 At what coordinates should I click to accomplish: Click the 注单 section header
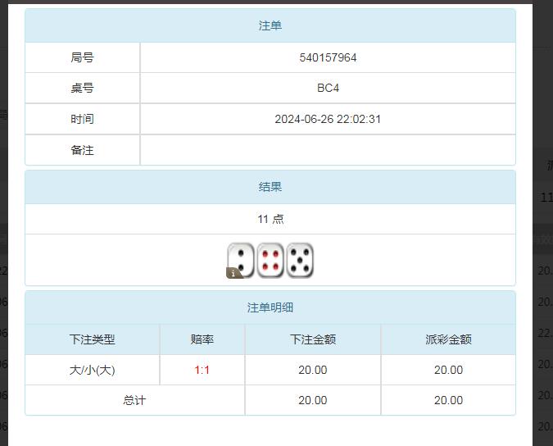[270, 26]
